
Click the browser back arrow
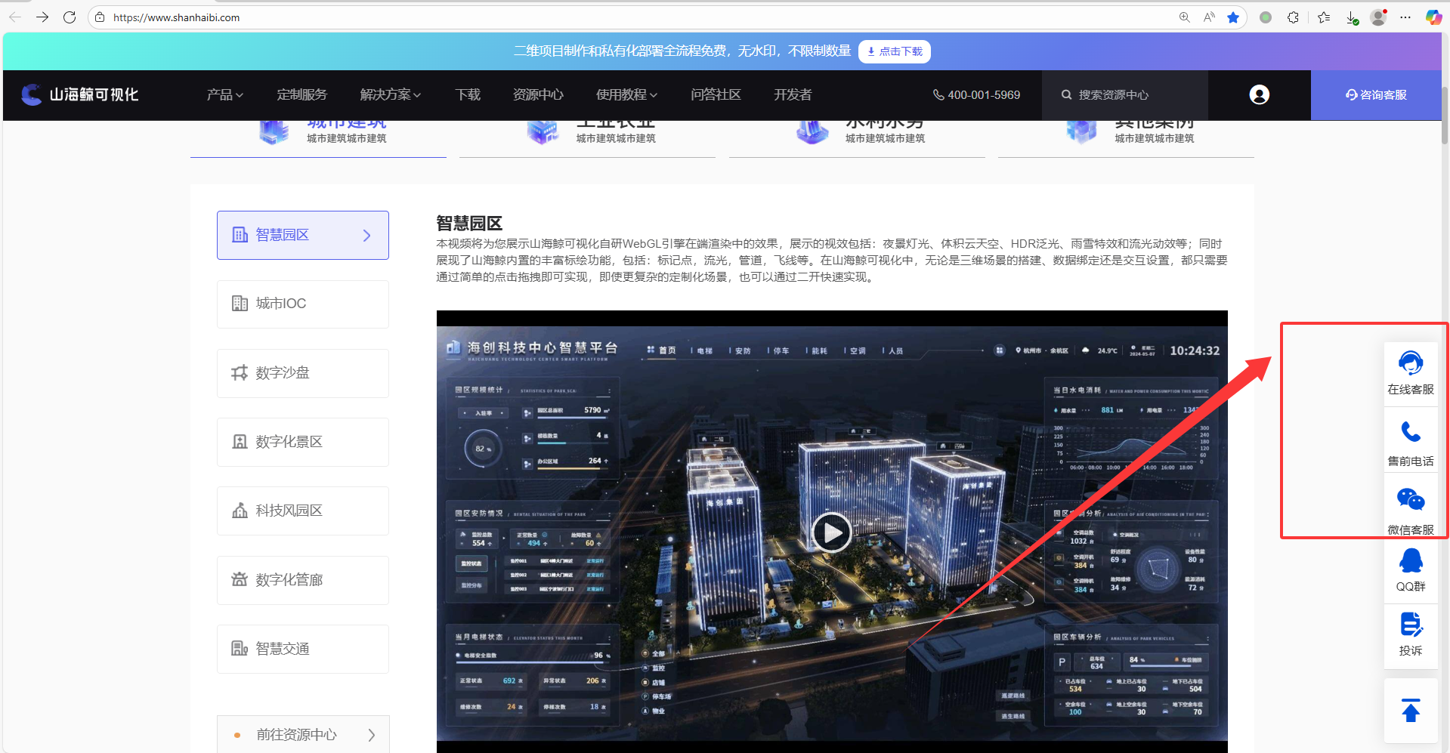15,17
